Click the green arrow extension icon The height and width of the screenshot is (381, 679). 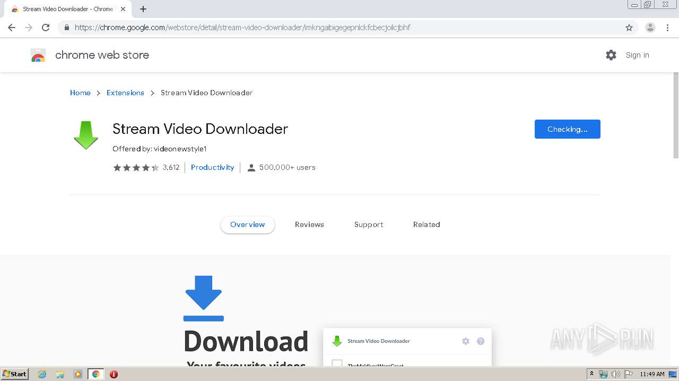(86, 135)
